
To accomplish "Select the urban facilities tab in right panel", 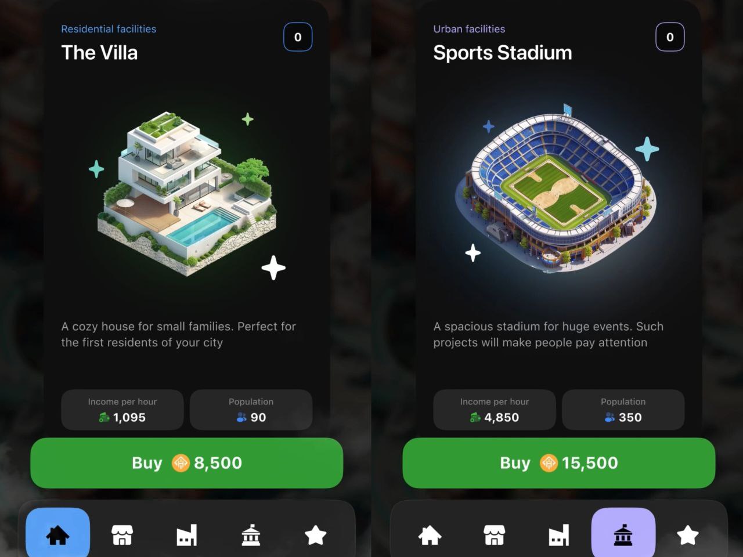I will (x=623, y=534).
